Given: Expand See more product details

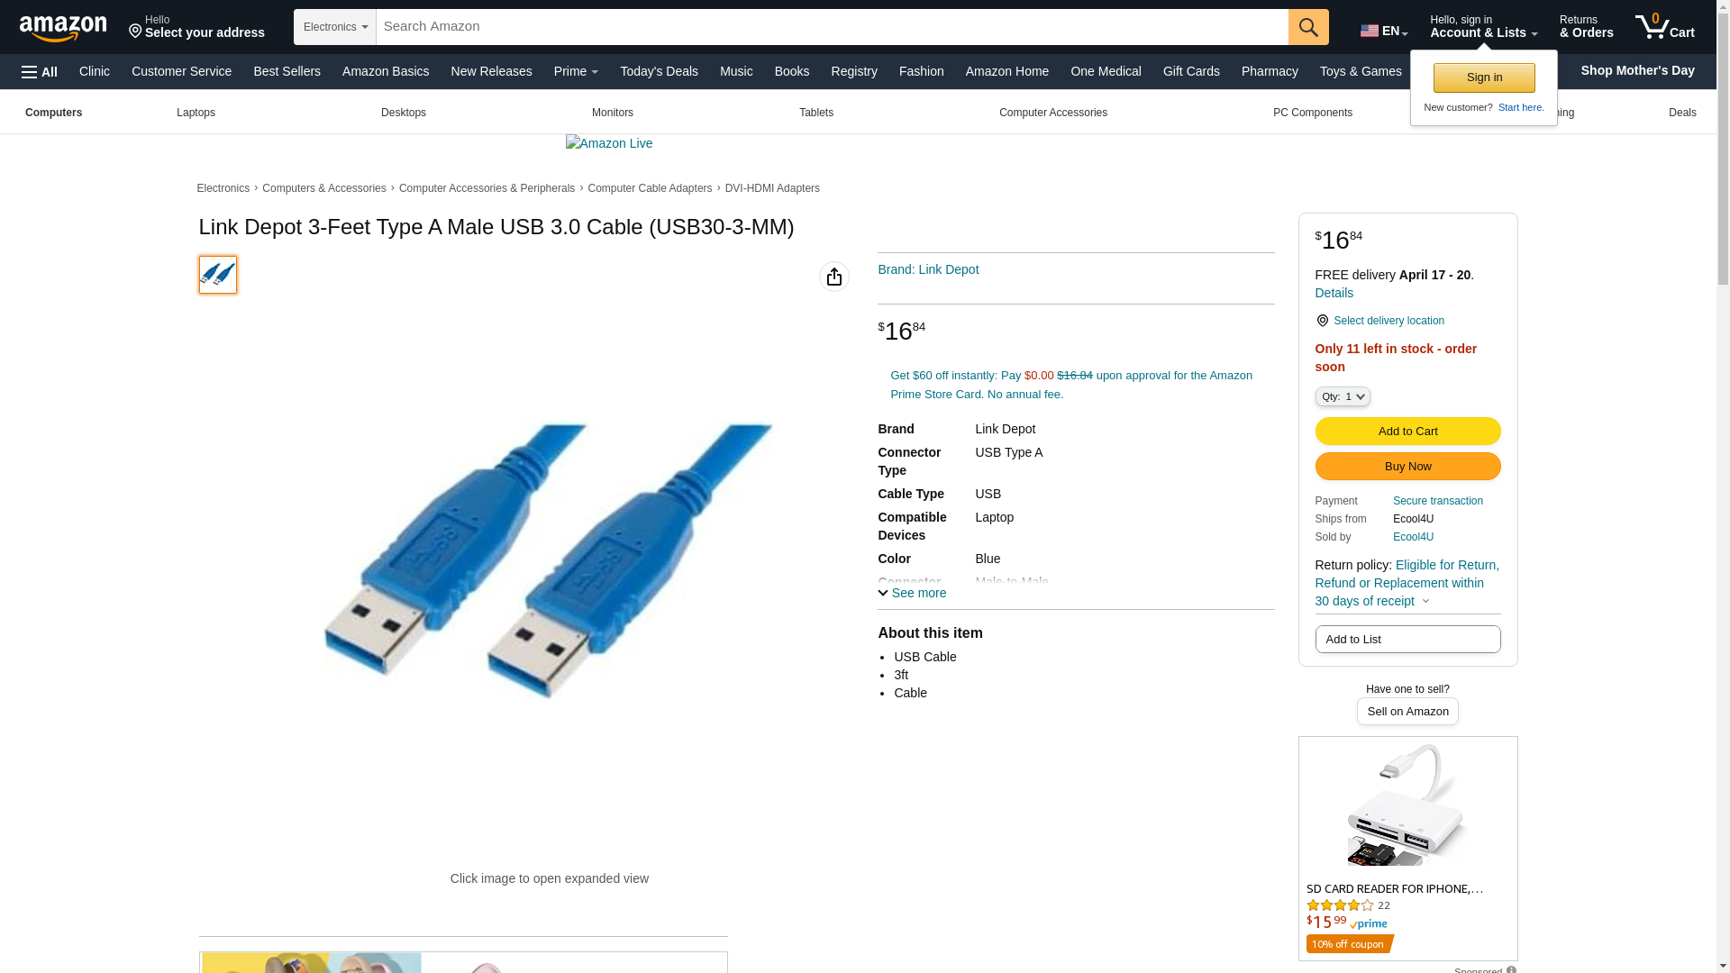Looking at the screenshot, I should click(x=912, y=593).
